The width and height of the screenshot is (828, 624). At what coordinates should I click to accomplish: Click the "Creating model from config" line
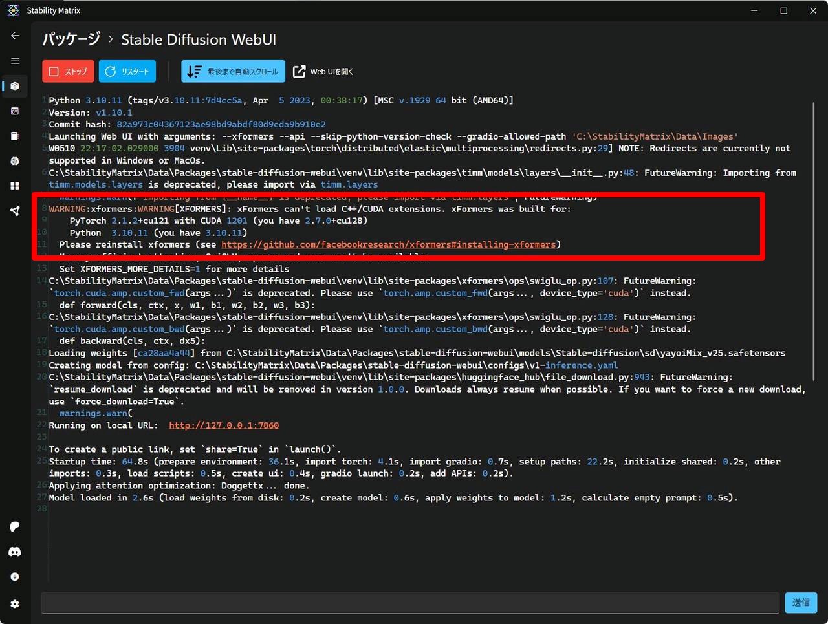click(333, 365)
